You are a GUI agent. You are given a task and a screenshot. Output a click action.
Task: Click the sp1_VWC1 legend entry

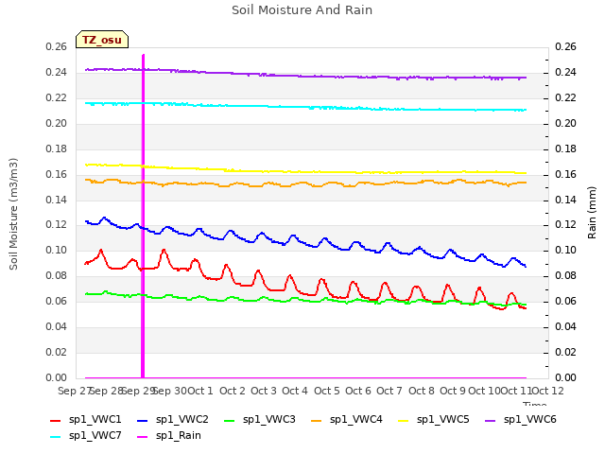[x=86, y=419]
